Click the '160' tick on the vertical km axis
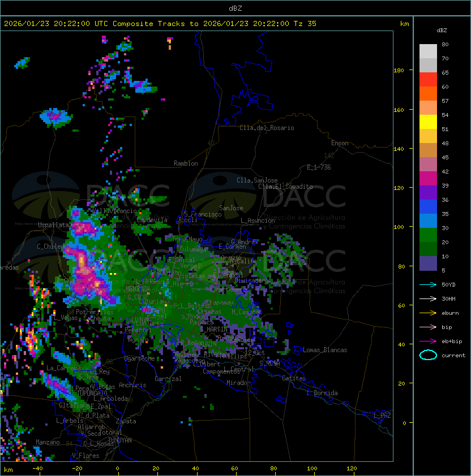Viewport: 471px width, 476px height. [x=399, y=110]
